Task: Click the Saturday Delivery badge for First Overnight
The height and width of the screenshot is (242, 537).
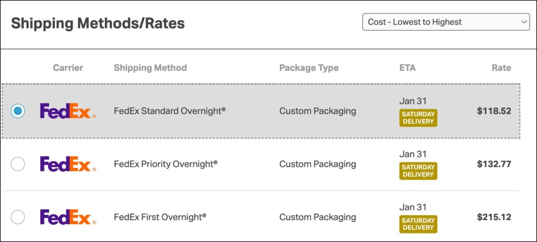Action: (x=418, y=224)
